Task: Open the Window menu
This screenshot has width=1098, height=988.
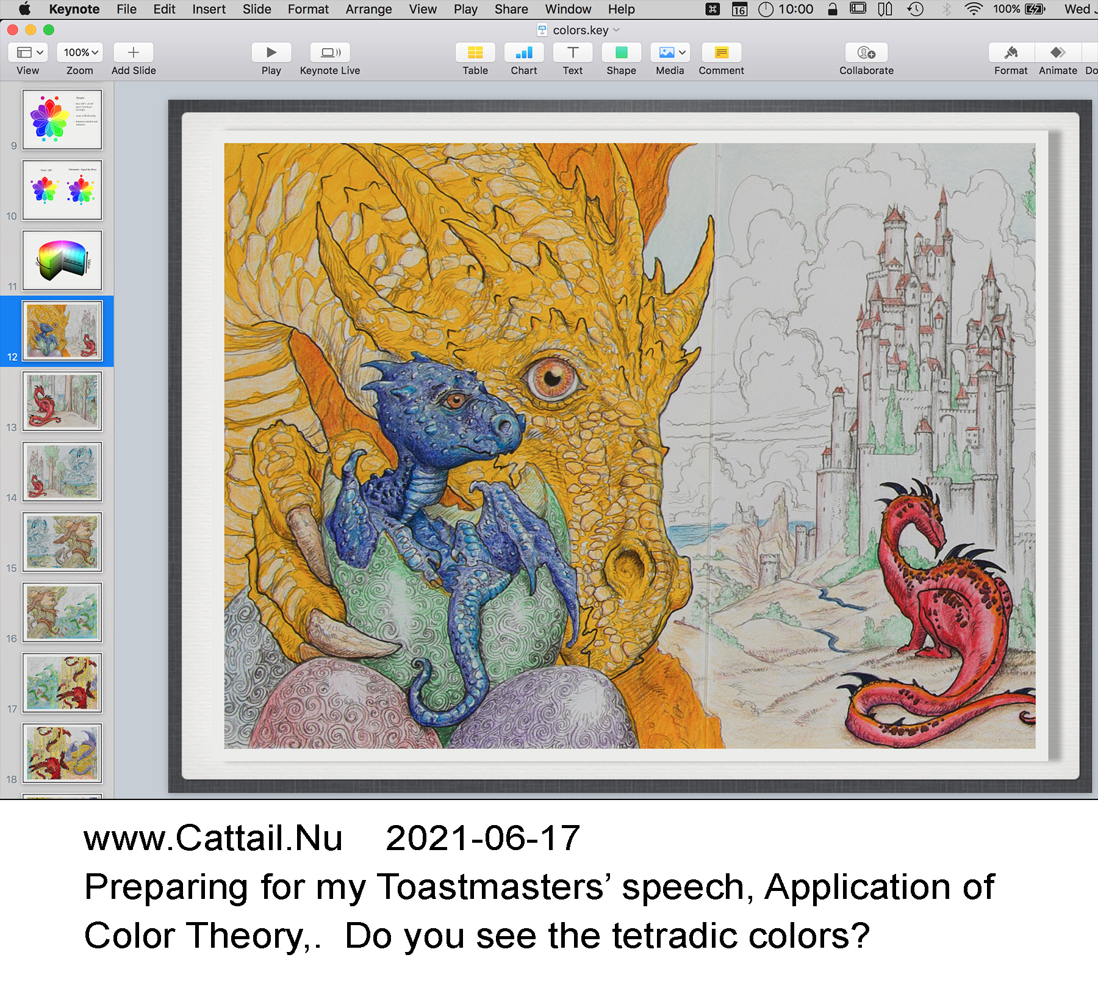Action: [568, 9]
